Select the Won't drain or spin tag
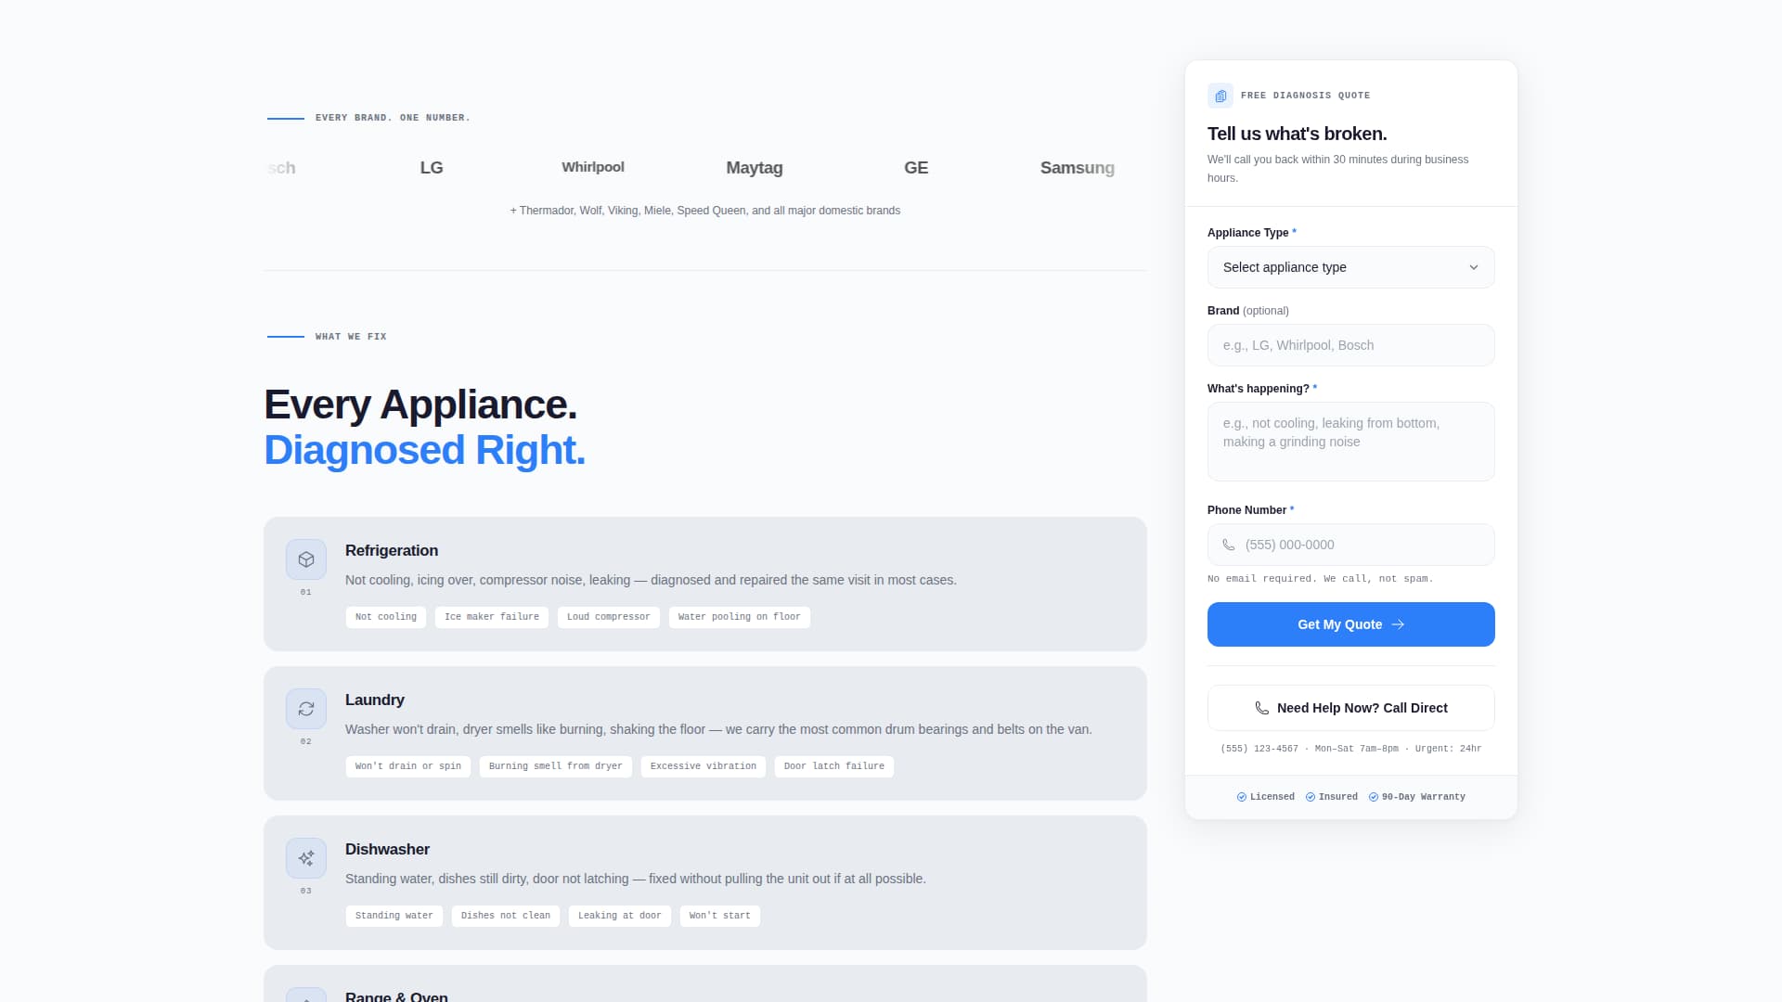 (408, 766)
